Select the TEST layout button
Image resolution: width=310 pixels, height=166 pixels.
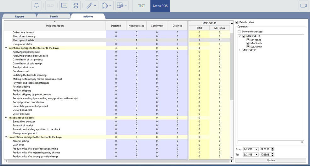coord(142,6)
